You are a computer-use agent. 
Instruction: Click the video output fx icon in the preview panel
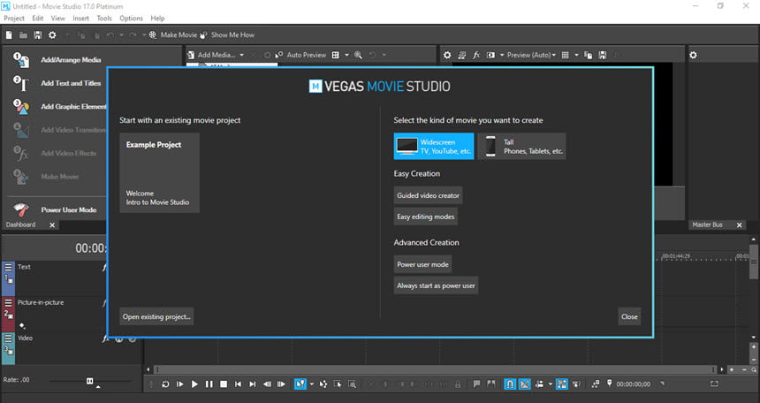(476, 55)
